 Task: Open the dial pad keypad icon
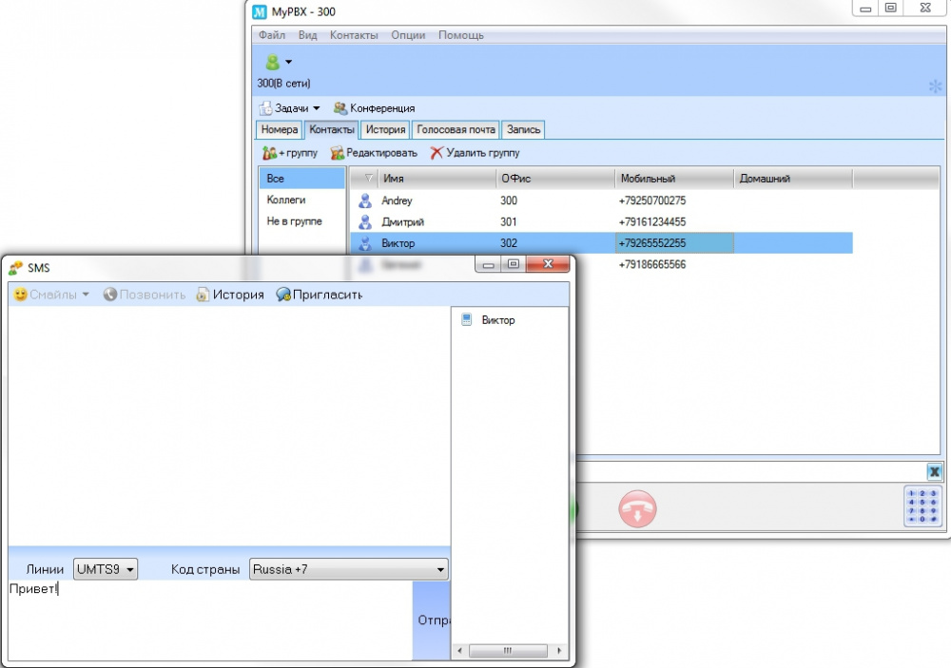click(922, 506)
